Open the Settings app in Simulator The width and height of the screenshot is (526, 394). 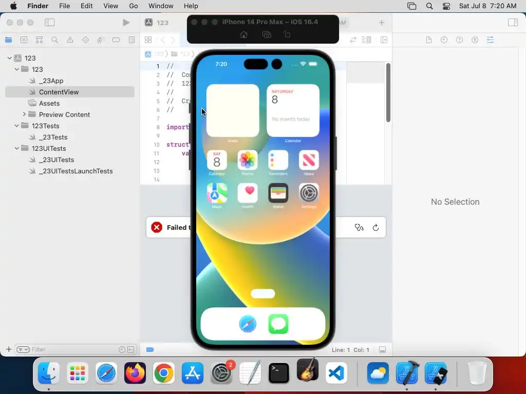309,193
